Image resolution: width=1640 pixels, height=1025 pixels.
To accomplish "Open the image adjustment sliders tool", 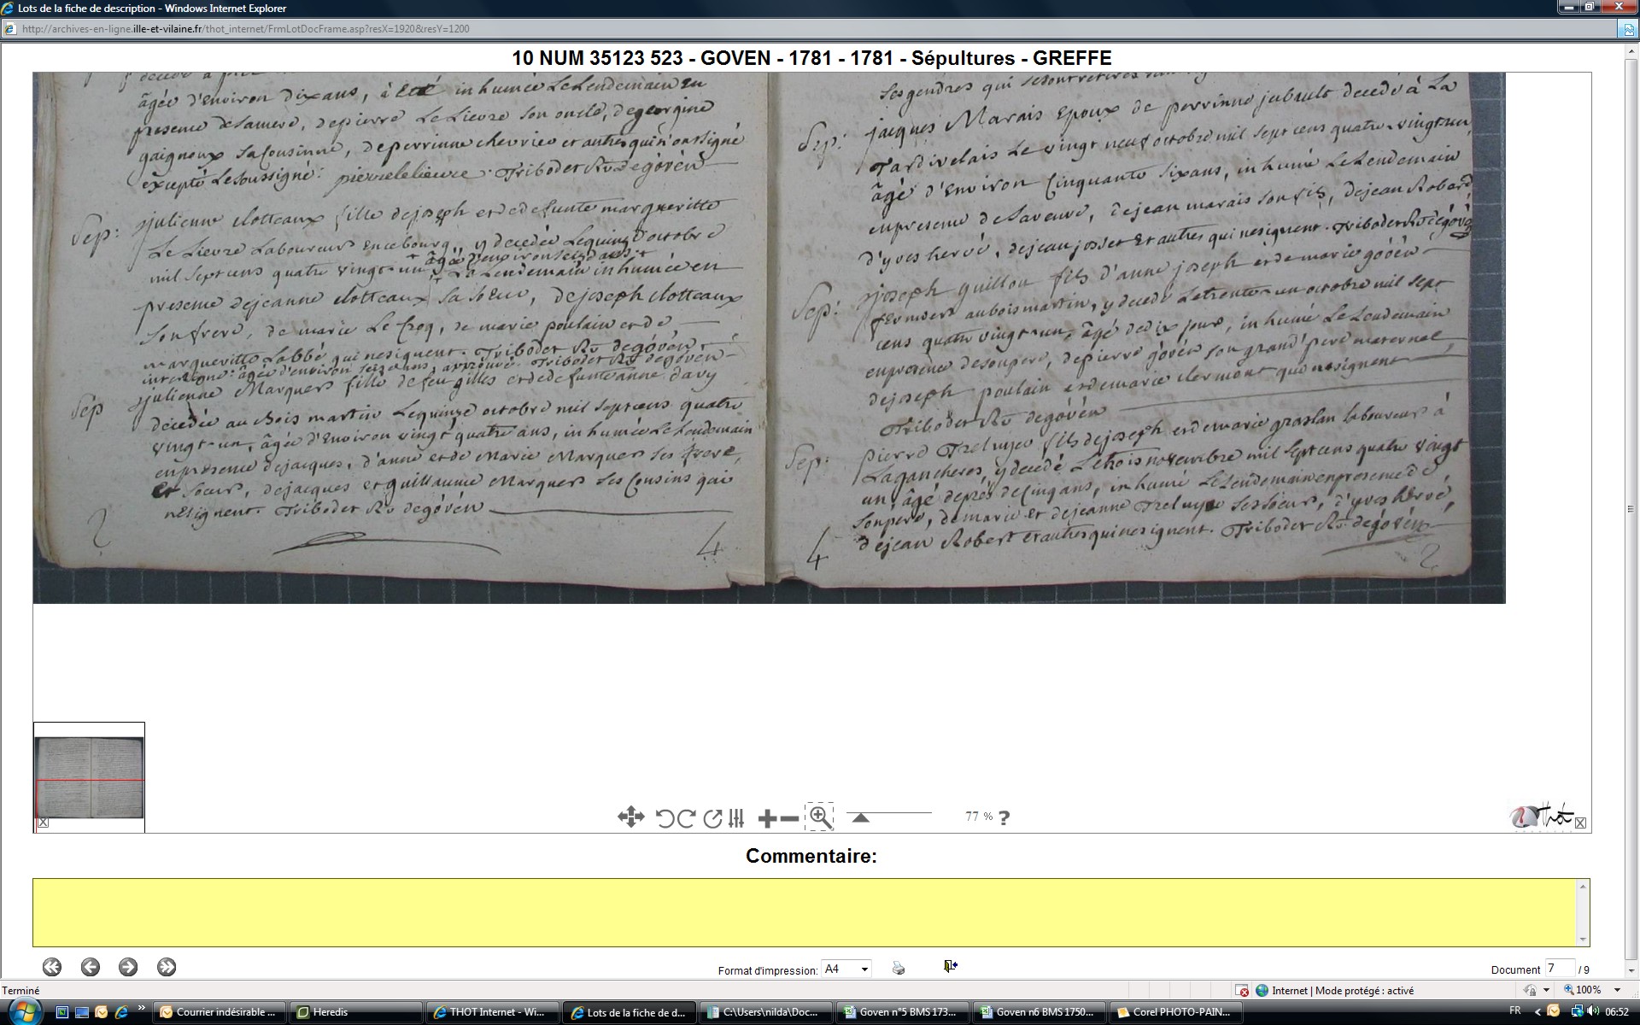I will 736,818.
